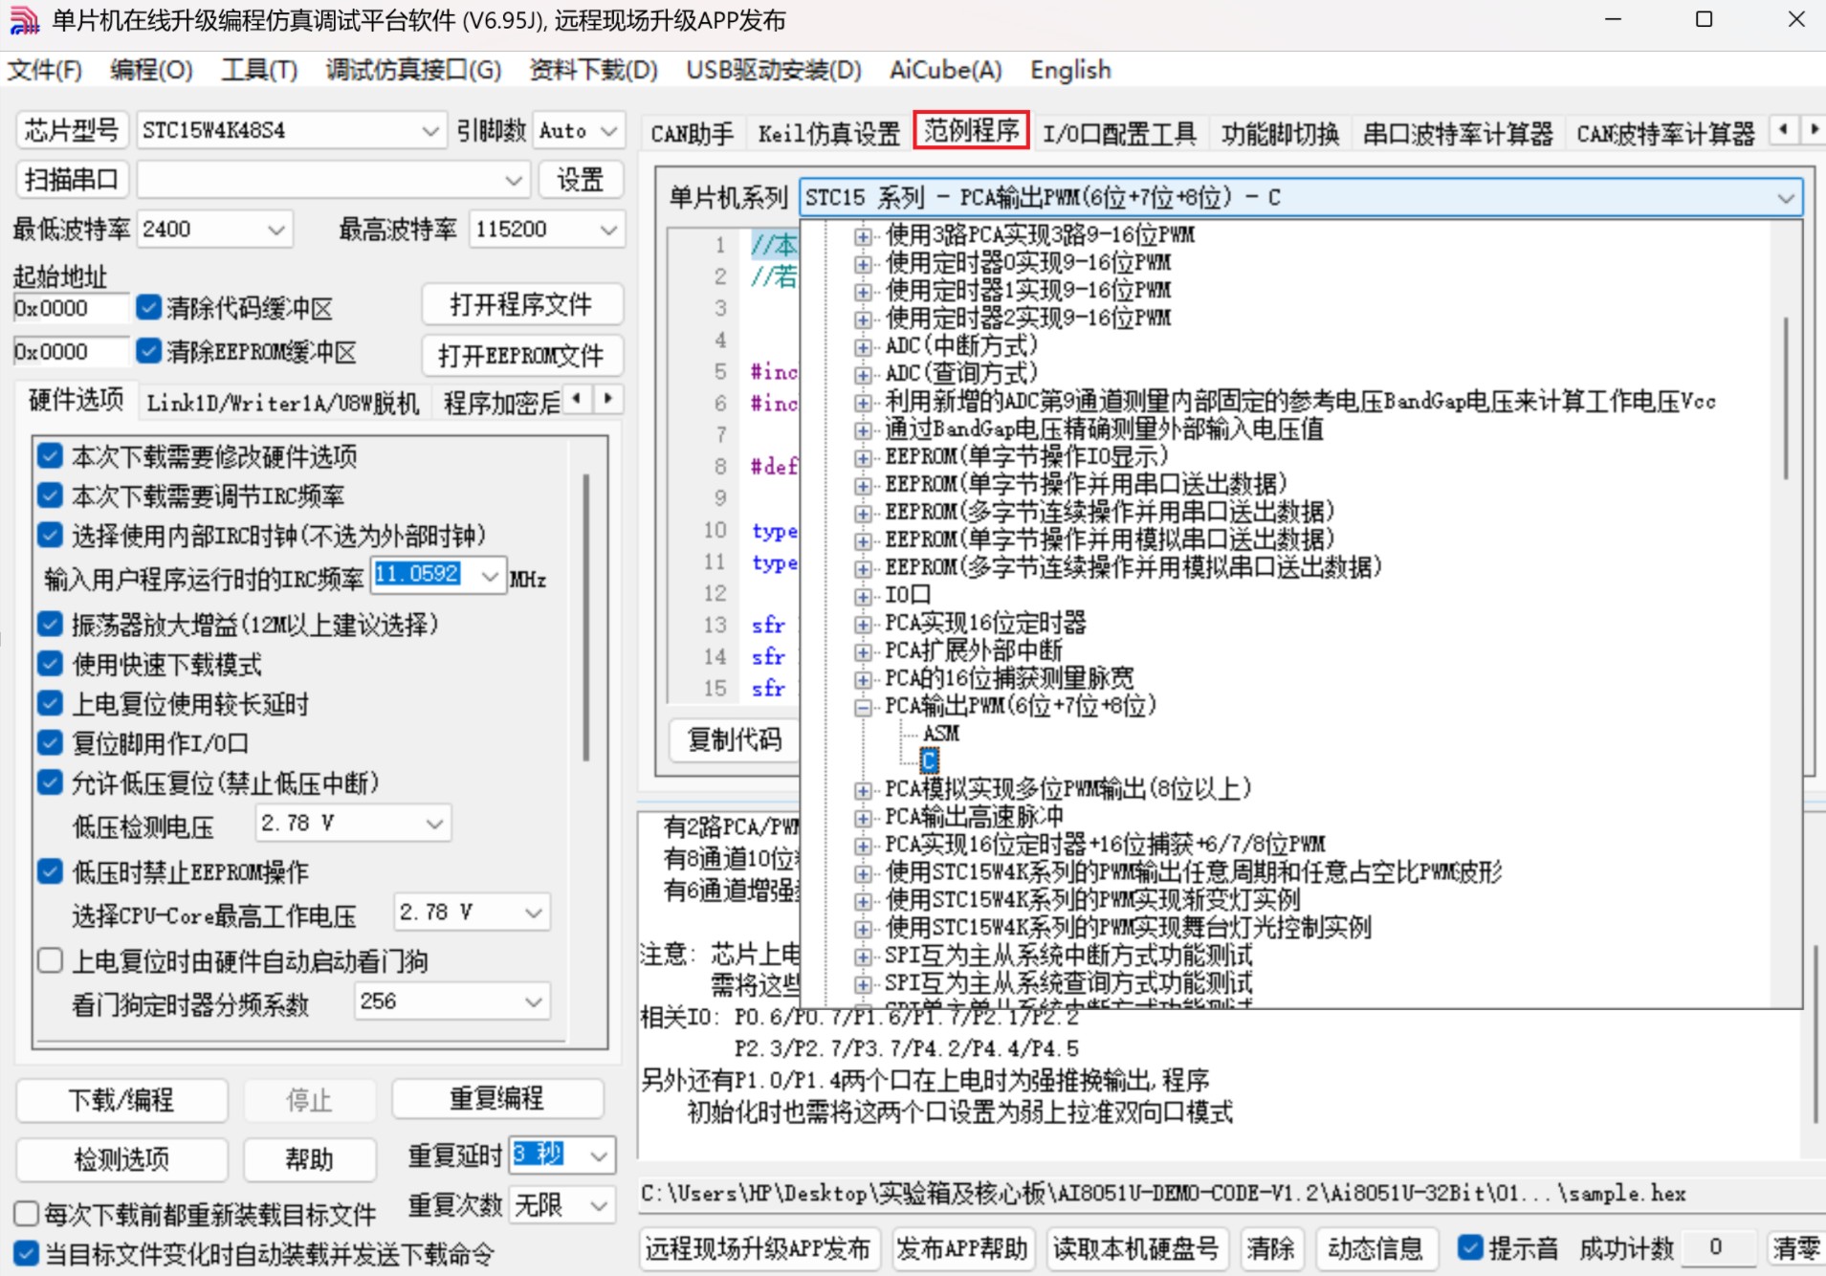This screenshot has width=1826, height=1276.
Task: Switch to the Keil仿真设置 tab
Action: tap(829, 133)
